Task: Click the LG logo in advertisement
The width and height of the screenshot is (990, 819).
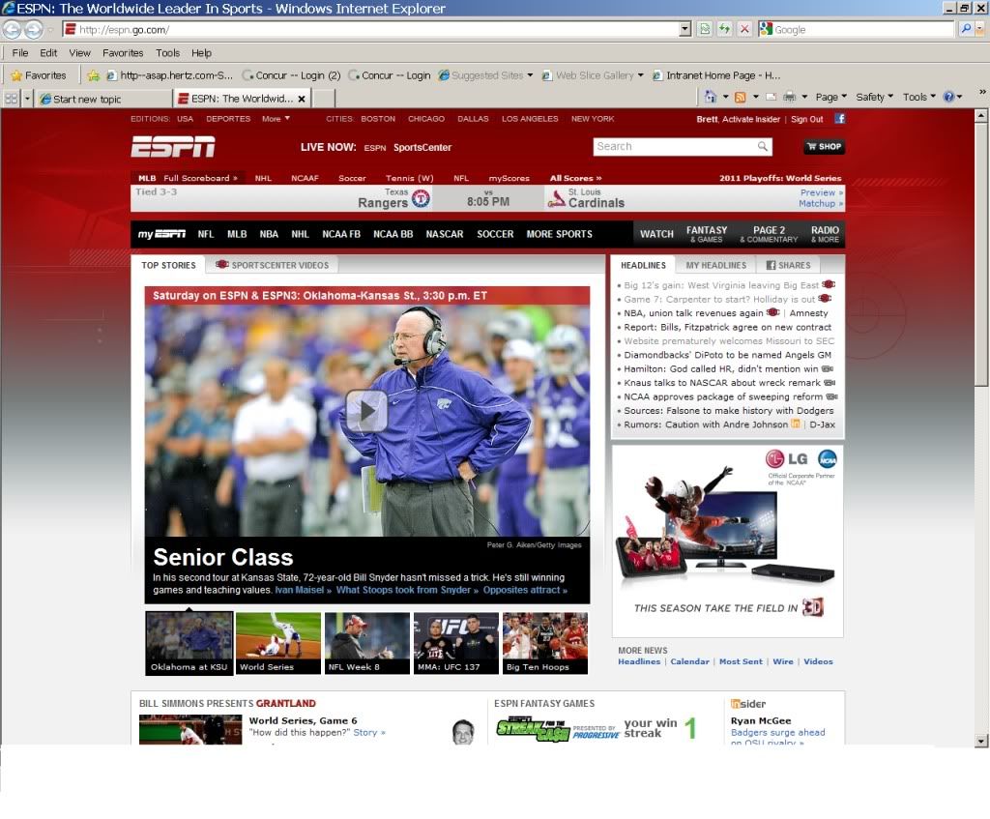Action: pos(787,459)
